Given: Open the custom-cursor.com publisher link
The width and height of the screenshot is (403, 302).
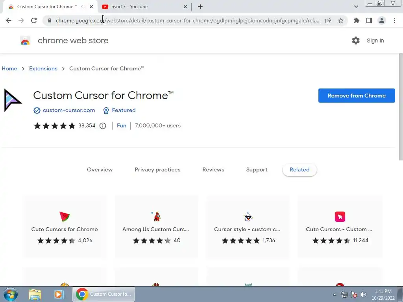Looking at the screenshot, I should coord(69,110).
